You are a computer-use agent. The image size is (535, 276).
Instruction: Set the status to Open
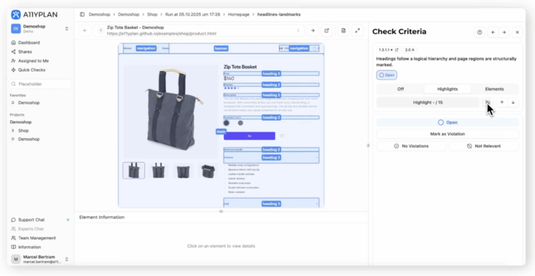447,122
